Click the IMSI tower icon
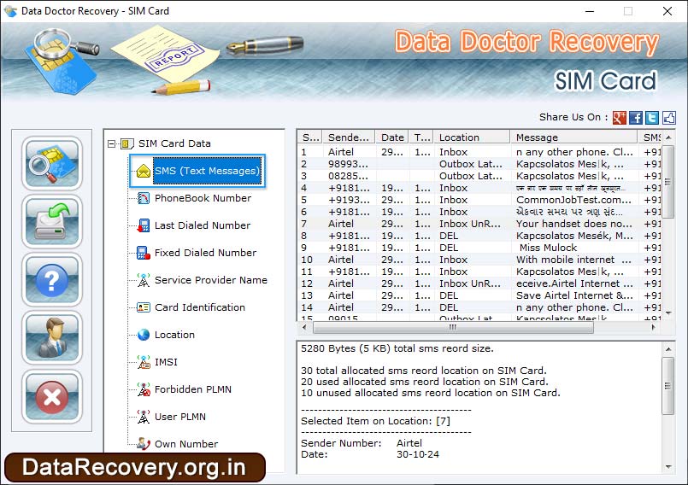 [144, 362]
